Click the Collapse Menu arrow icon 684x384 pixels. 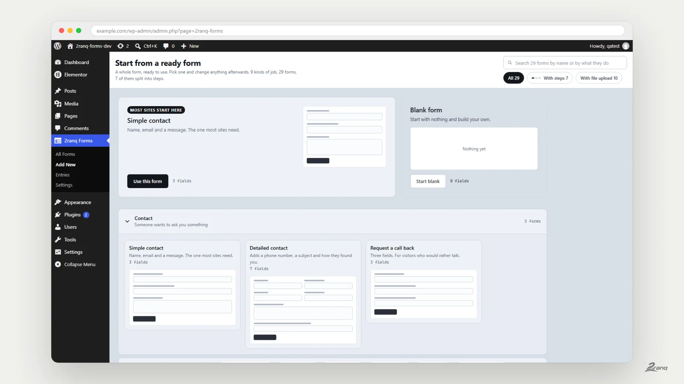pos(58,265)
